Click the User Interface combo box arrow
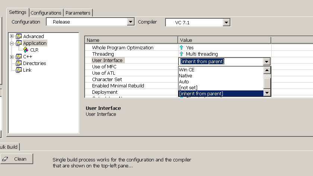The image size is (313, 176). point(266,62)
